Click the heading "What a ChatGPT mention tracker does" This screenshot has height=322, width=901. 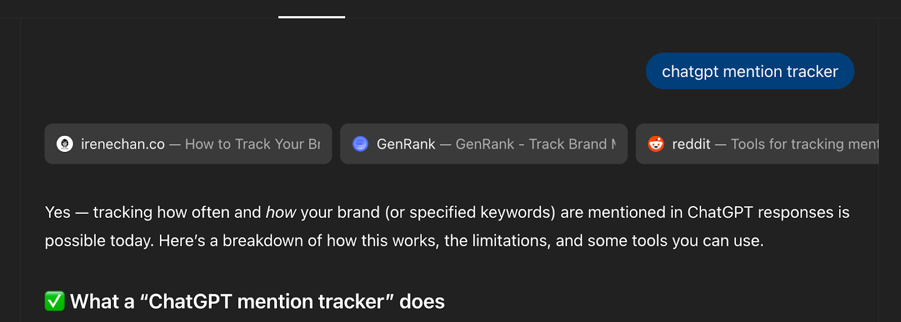(x=257, y=302)
